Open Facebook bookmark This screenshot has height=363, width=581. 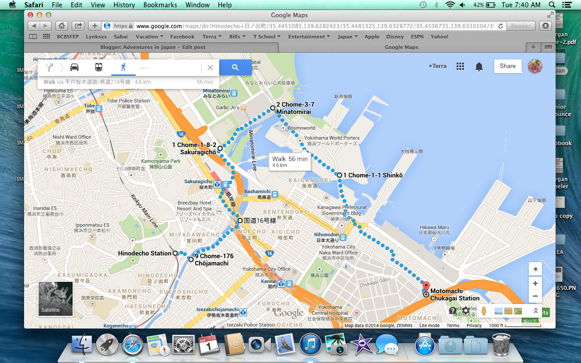click(x=182, y=37)
